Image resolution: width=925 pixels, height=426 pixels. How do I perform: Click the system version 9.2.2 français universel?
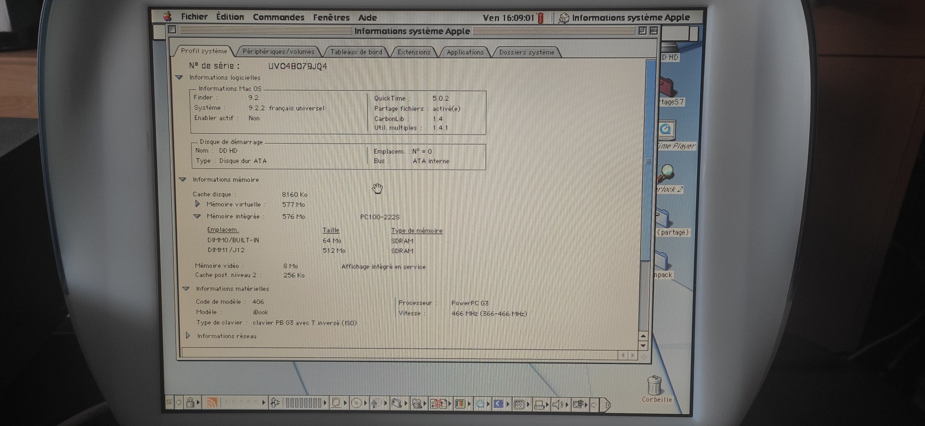coord(286,108)
